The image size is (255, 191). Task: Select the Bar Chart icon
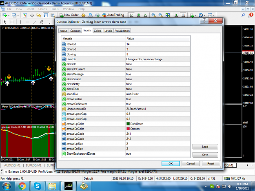coord(131,15)
